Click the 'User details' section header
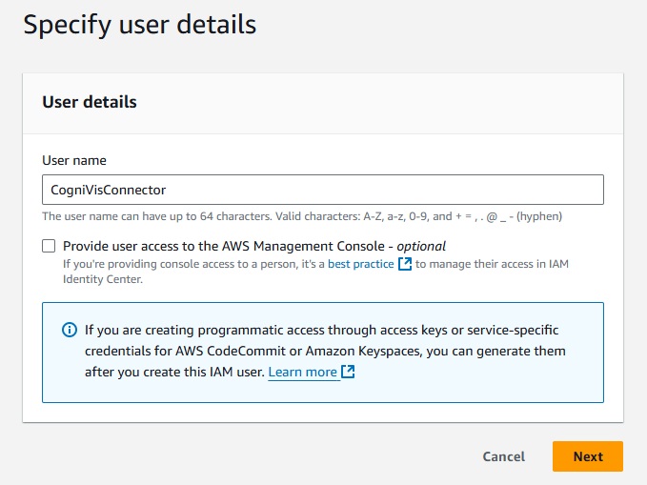The height and width of the screenshot is (485, 647). tap(90, 102)
